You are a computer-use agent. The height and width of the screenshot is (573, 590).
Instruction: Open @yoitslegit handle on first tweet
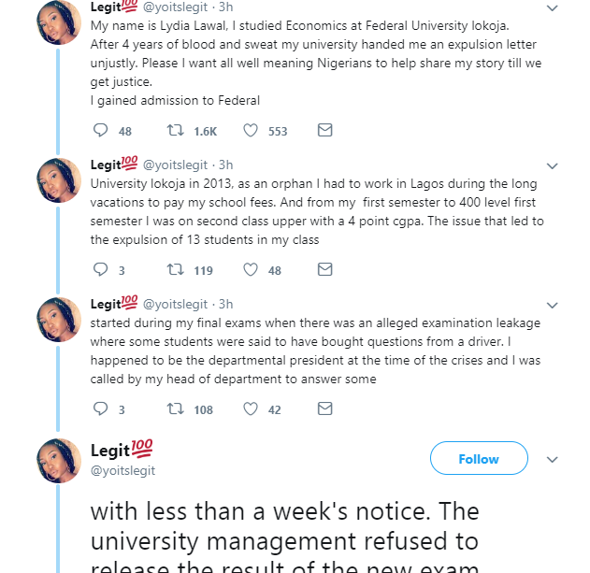176,7
